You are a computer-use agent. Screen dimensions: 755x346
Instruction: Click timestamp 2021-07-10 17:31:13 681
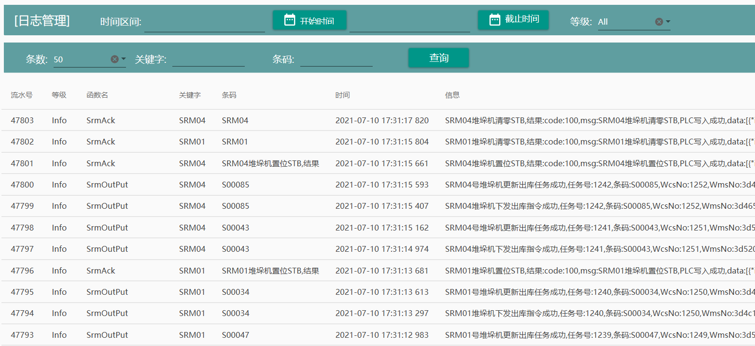click(382, 271)
